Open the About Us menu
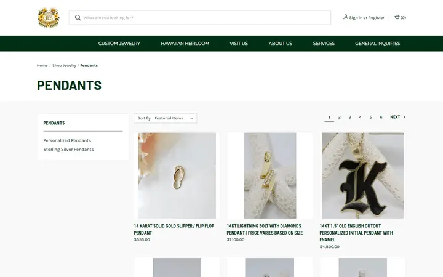Image resolution: width=443 pixels, height=277 pixels. coord(281,44)
